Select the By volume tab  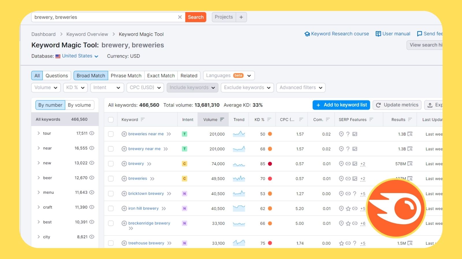[79, 105]
